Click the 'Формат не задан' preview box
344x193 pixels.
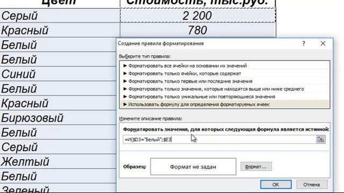(193, 167)
